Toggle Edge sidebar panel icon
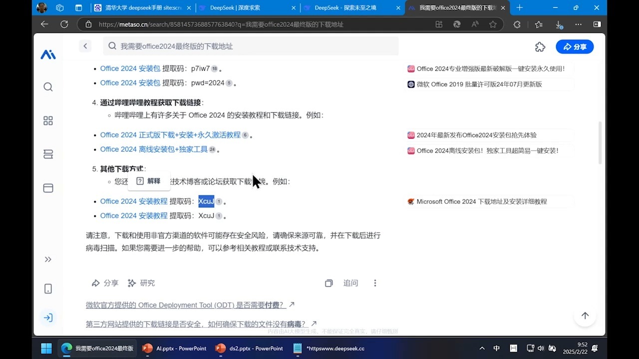The width and height of the screenshot is (639, 359). (x=597, y=24)
